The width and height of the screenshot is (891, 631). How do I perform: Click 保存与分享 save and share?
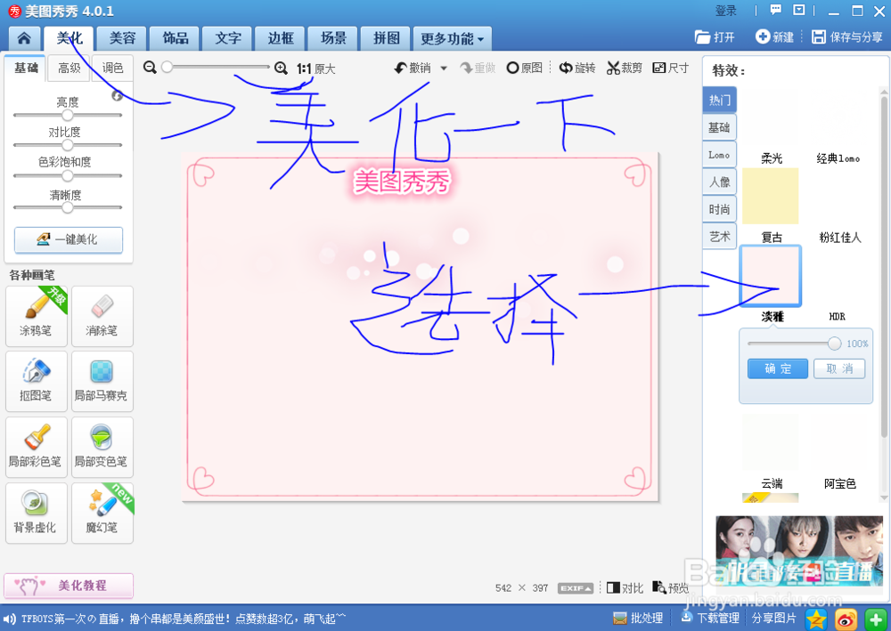pyautogui.click(x=846, y=37)
